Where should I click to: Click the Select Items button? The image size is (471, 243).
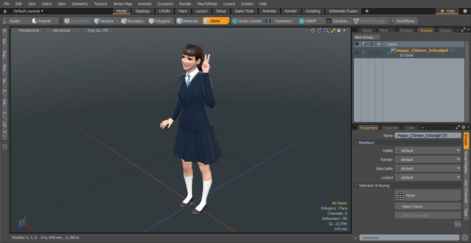pos(428,206)
